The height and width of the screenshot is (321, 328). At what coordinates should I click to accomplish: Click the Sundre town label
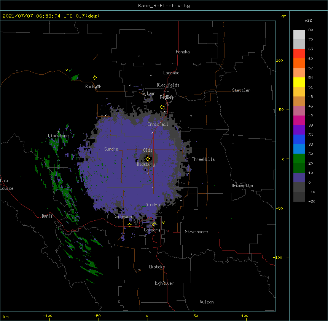[x=111, y=149]
